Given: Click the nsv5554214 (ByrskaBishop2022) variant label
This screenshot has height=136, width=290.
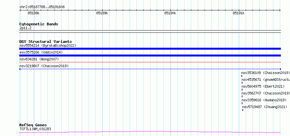Looking at the screenshot, I should tap(48, 45).
